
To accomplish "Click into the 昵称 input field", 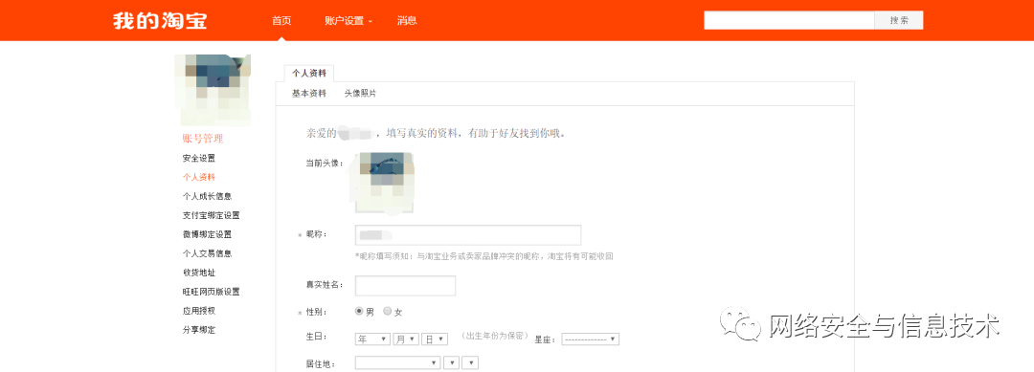I will coord(468,235).
